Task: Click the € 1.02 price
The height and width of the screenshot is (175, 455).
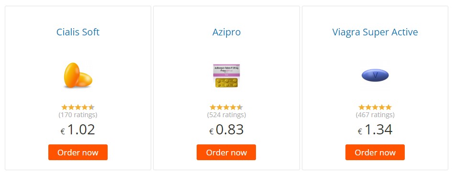Action: tap(78, 130)
